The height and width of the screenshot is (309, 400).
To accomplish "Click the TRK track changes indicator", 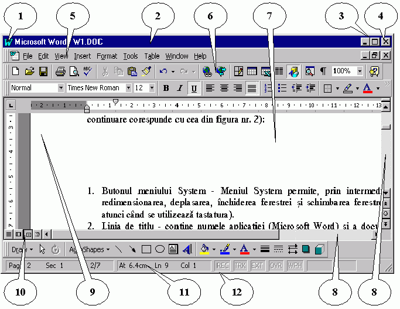I will [240, 266].
